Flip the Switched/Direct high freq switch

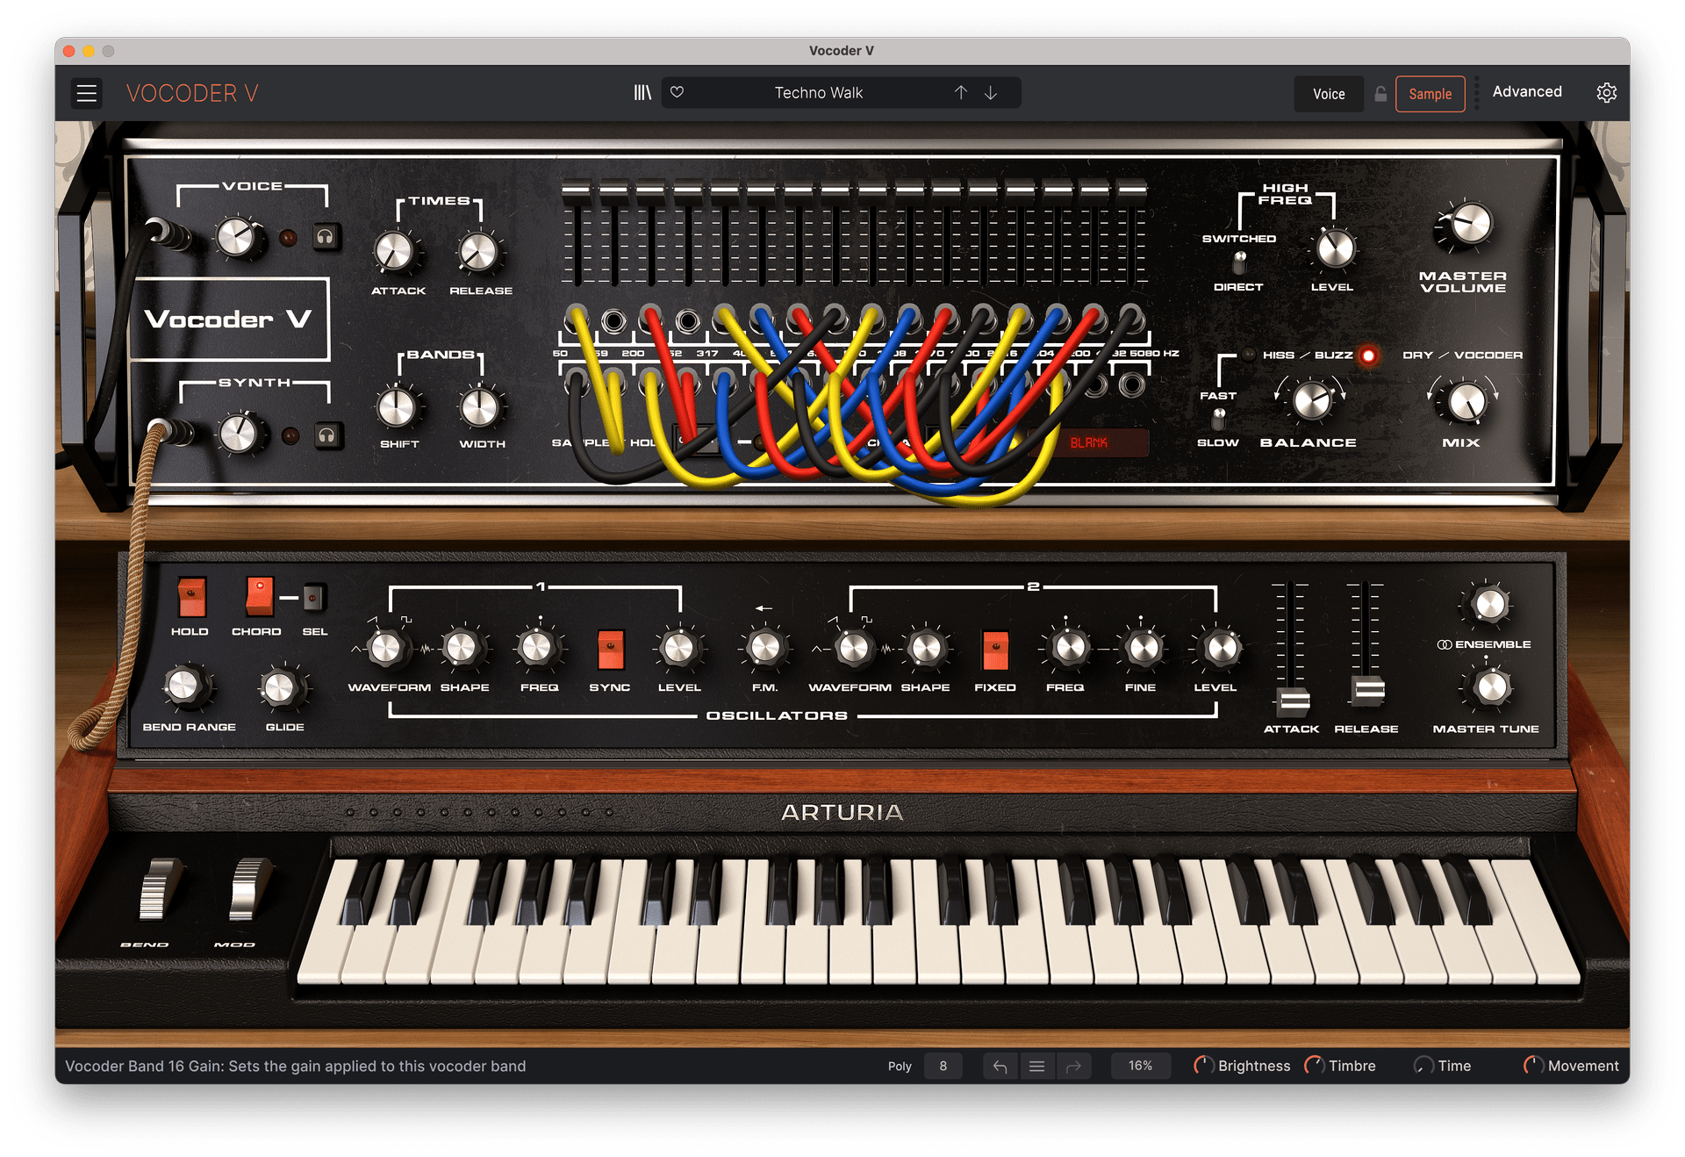[x=1239, y=262]
